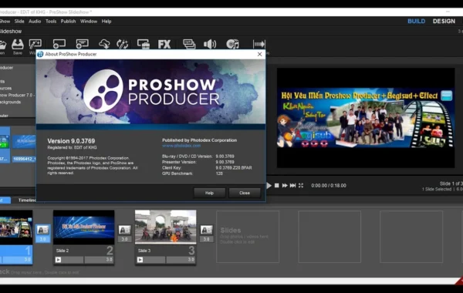Image resolution: width=463 pixels, height=293 pixels.
Task: Click the Version 9.0.3769 text
Action: (x=71, y=141)
